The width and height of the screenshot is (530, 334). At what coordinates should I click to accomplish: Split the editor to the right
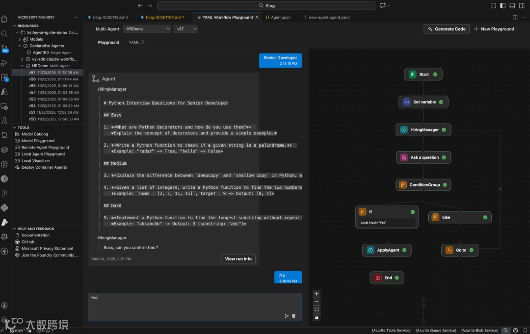pos(515,17)
